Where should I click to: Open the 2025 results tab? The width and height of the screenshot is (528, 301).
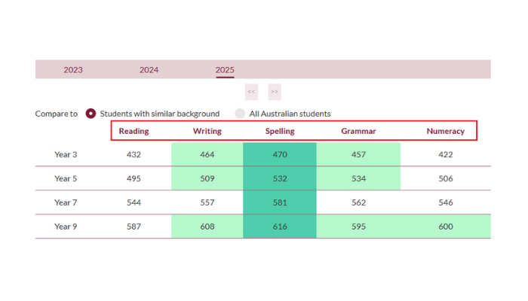coord(225,70)
